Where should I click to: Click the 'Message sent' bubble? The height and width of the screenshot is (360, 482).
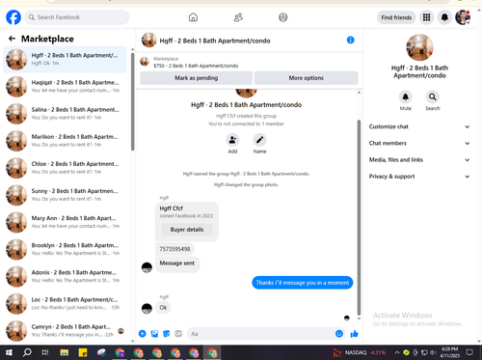click(x=177, y=263)
